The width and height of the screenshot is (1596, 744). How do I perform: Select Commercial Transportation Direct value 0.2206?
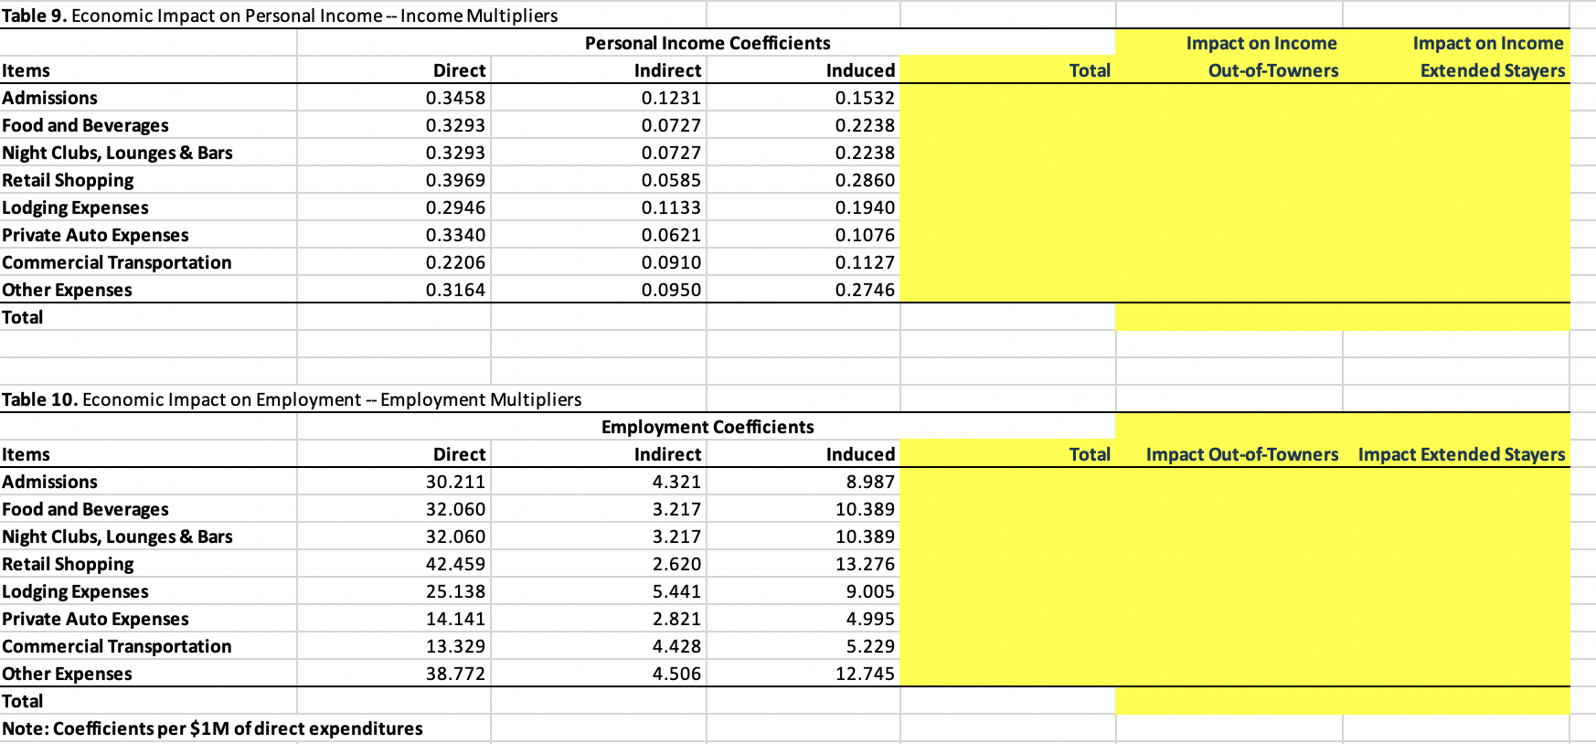pos(455,262)
